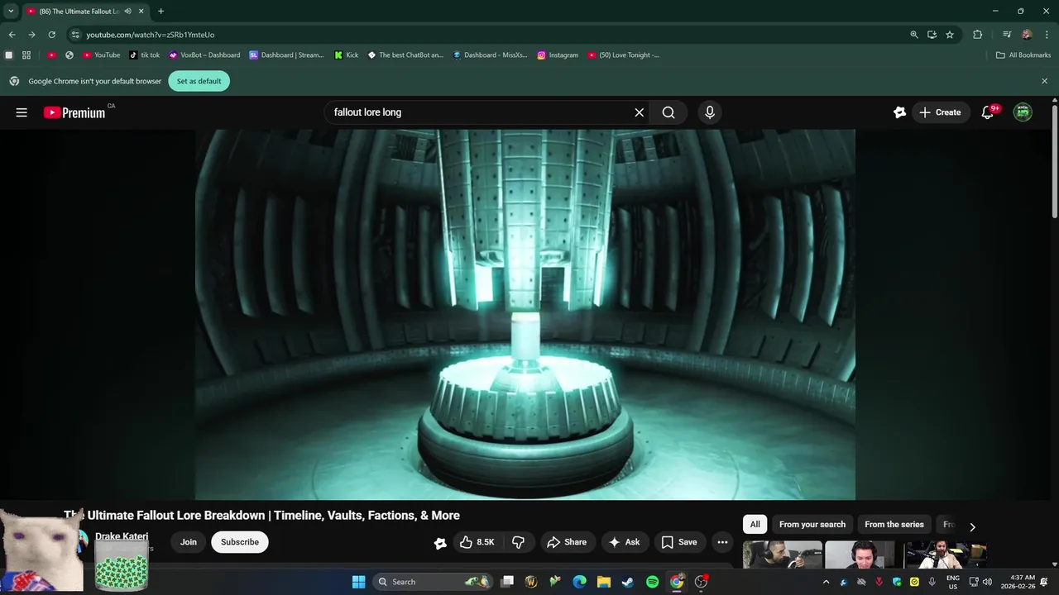Open The best ChatBot bookmark
The image size is (1059, 595).
405,55
